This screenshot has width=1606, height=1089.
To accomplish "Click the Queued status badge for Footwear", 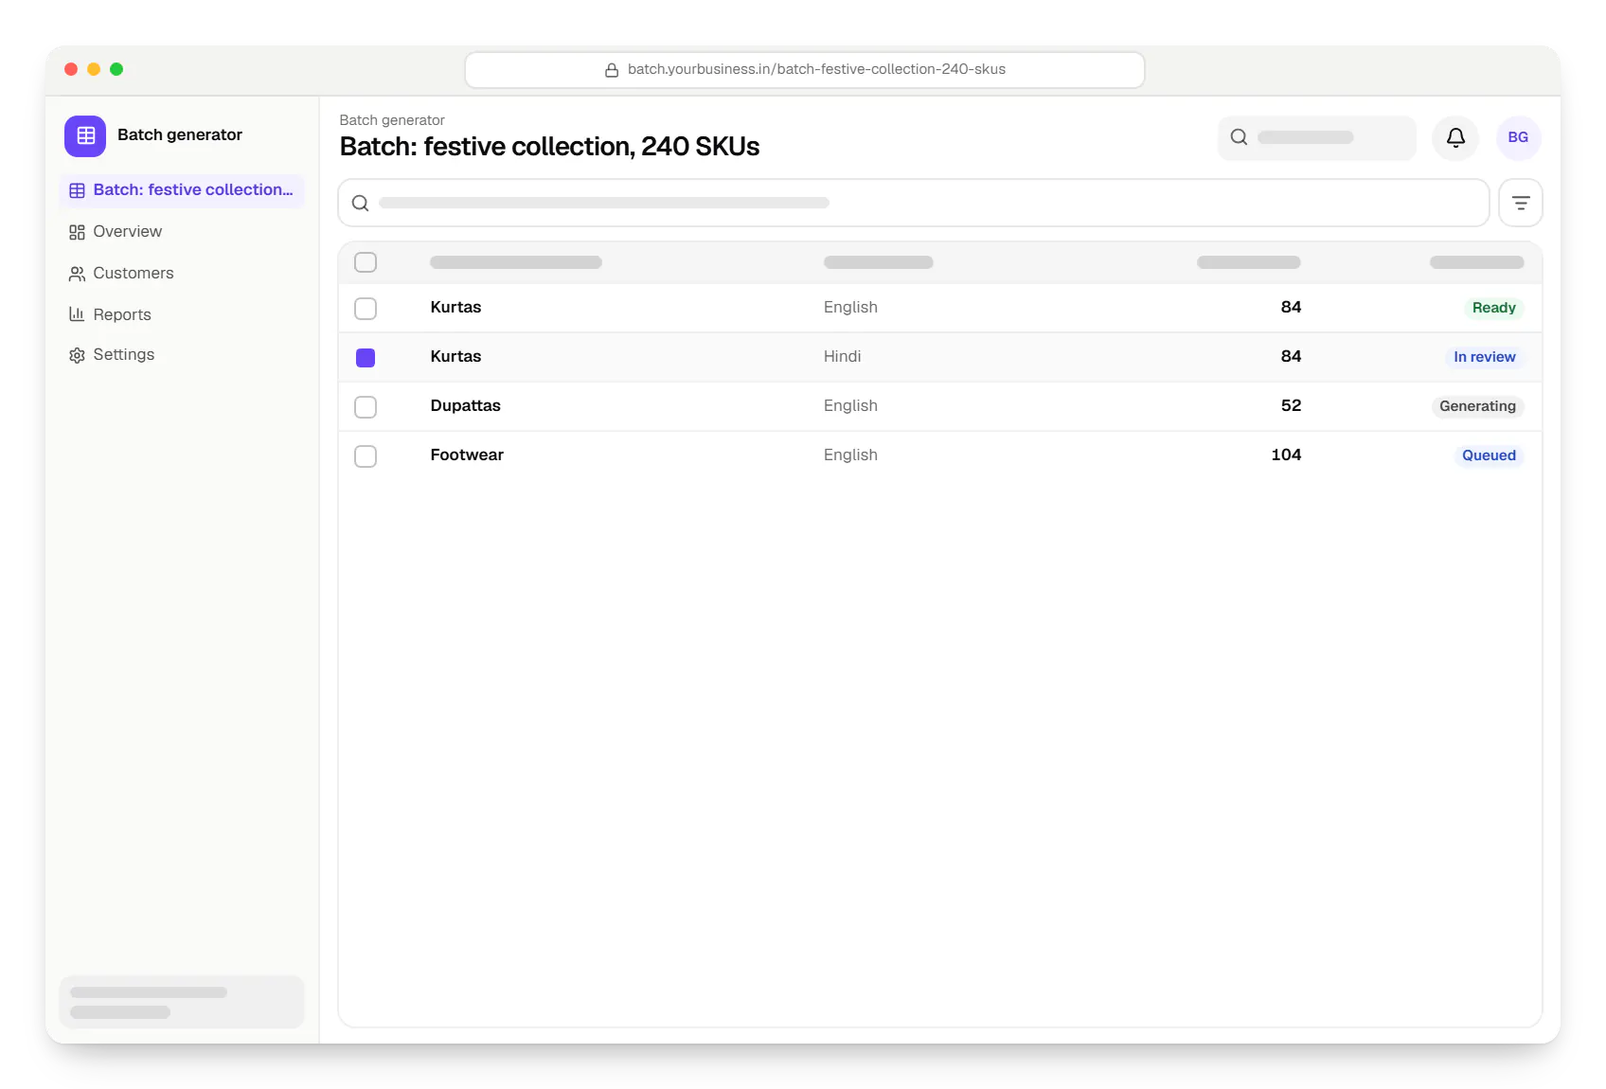I will [x=1489, y=455].
